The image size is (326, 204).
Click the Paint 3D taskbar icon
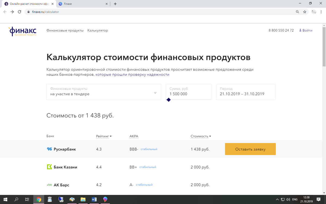tap(105, 199)
